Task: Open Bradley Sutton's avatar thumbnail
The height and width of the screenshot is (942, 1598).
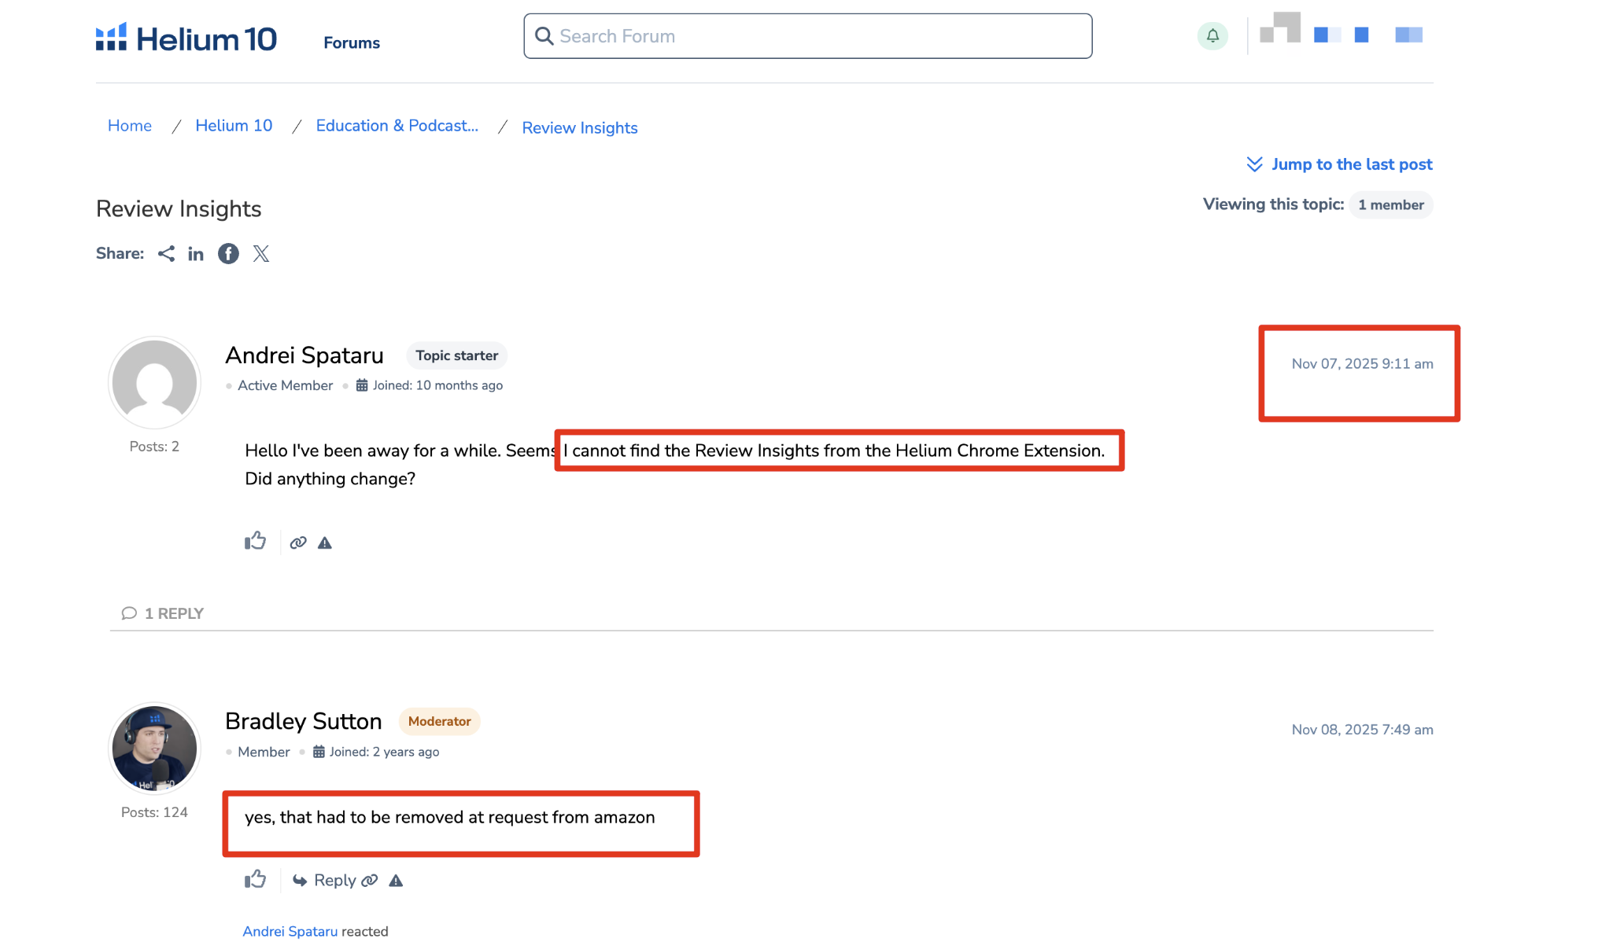Action: click(154, 748)
